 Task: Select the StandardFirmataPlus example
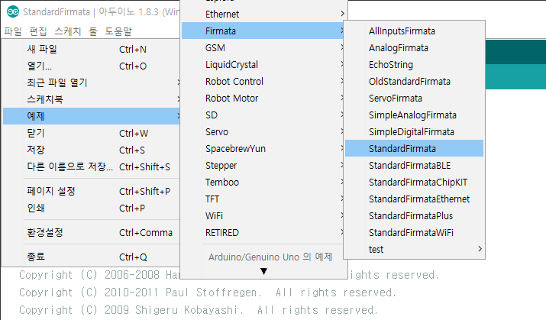(x=414, y=215)
